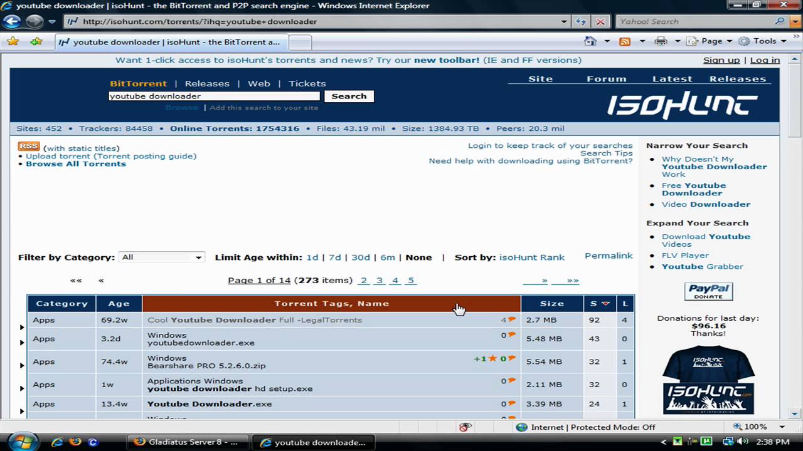This screenshot has height=451, width=803.
Task: Stop loading with the red X icon
Action: click(600, 21)
